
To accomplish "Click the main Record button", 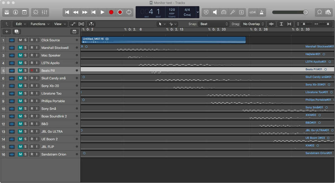I will point(111,12).
